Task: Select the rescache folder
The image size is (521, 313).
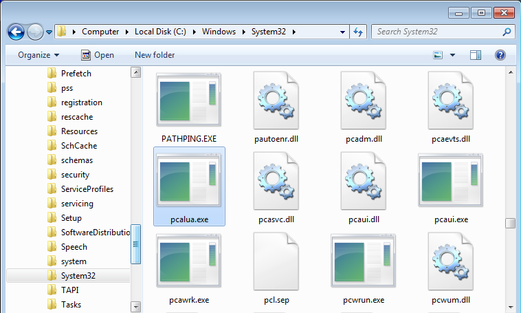Action: 77,117
